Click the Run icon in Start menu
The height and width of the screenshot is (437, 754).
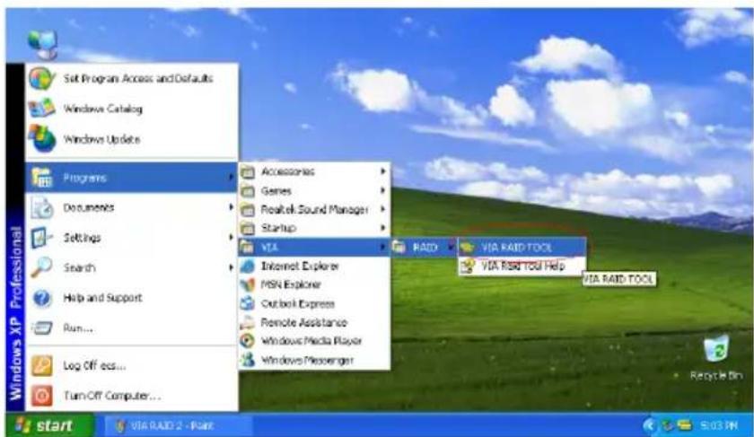pos(42,328)
